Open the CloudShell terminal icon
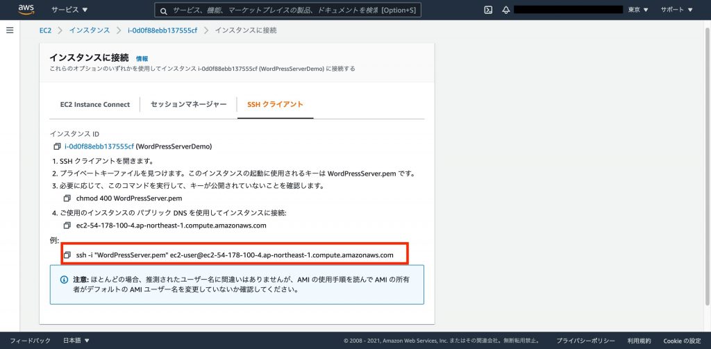 coord(488,10)
